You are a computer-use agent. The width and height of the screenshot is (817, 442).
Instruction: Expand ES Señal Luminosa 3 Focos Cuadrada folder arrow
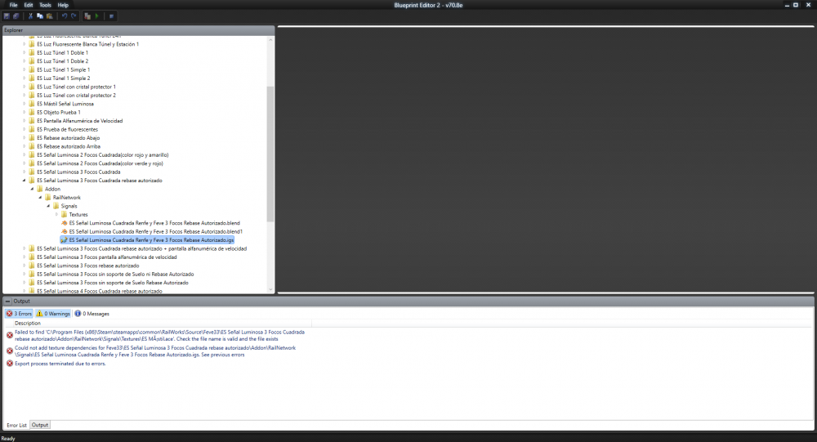[x=24, y=172]
